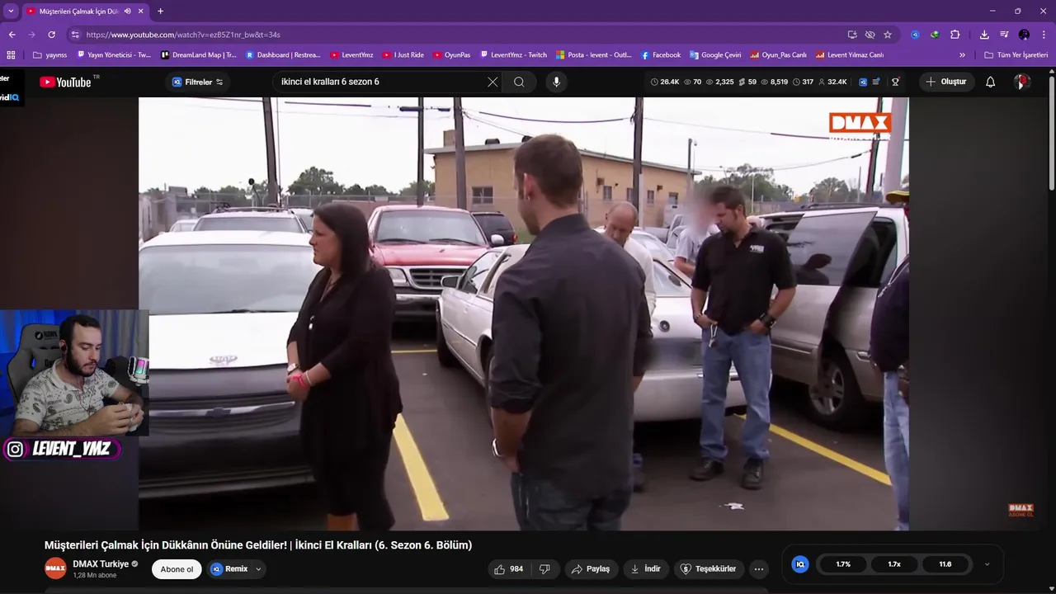The height and width of the screenshot is (594, 1056).
Task: Click the video player to pause
Action: pos(523,313)
